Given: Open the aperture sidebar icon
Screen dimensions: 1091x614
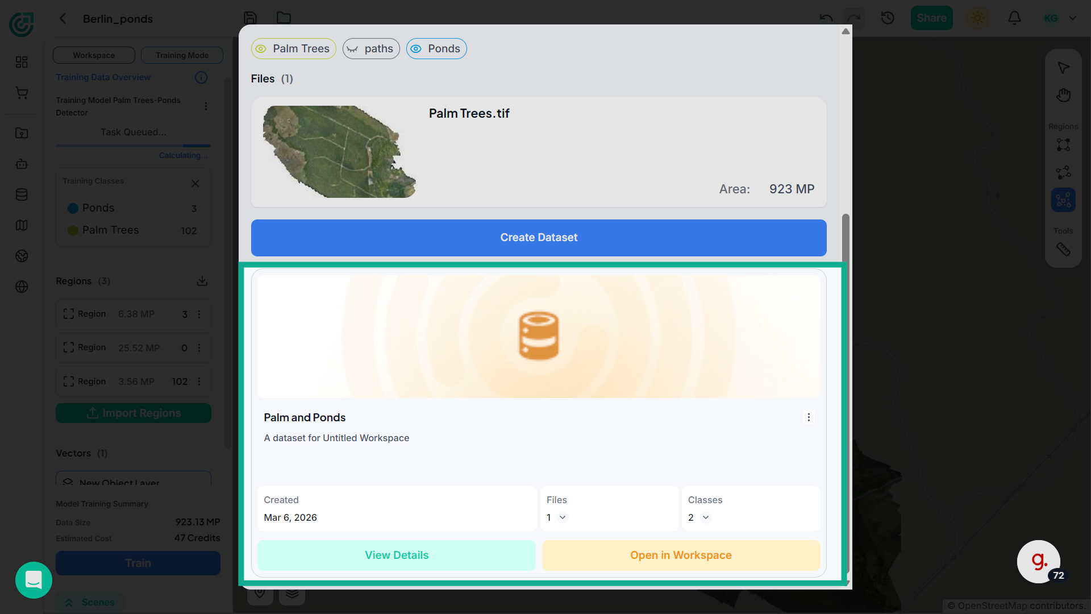Looking at the screenshot, I should click(x=22, y=256).
